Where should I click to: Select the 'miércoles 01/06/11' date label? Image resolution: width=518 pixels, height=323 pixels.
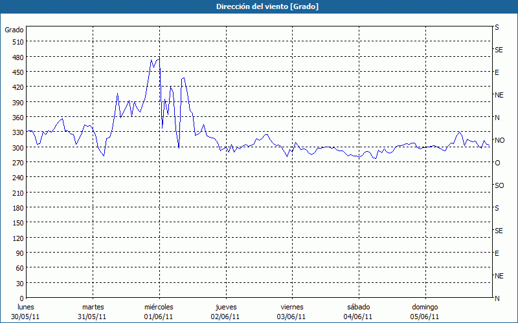click(x=159, y=311)
